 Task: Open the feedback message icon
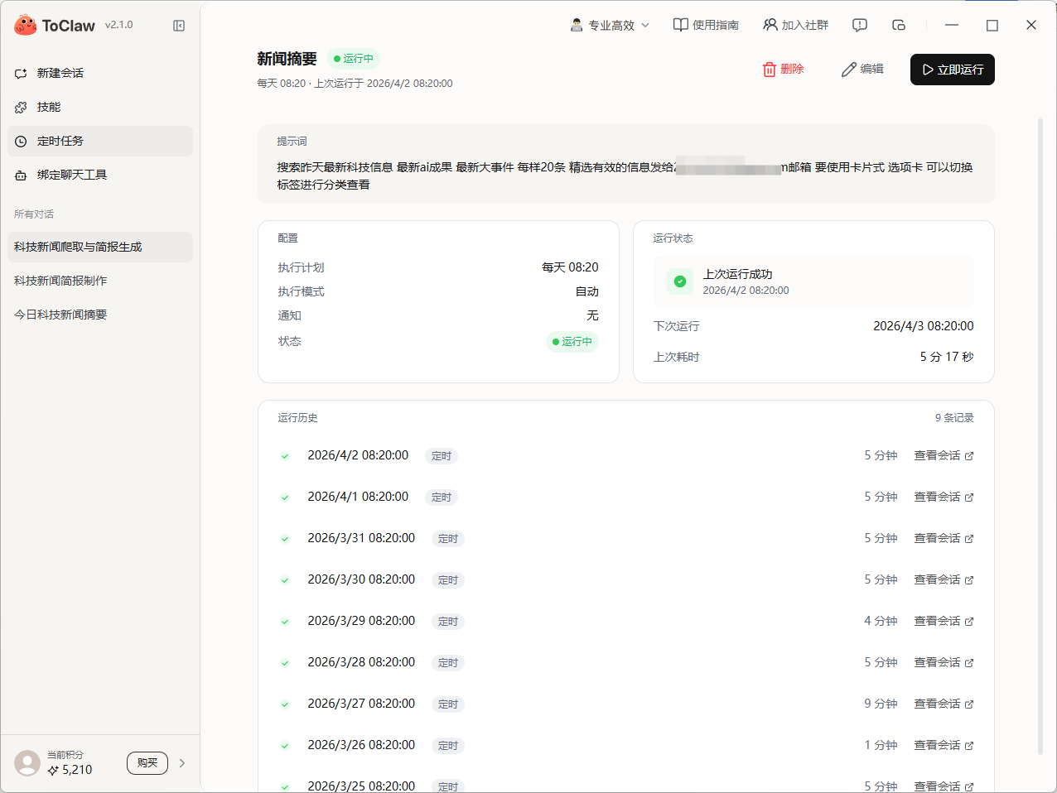coord(860,25)
